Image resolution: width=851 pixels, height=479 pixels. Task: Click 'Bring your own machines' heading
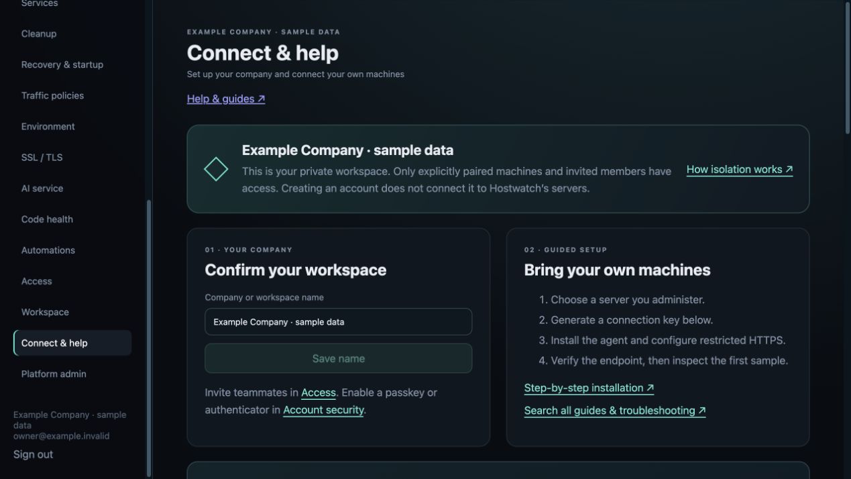[617, 270]
